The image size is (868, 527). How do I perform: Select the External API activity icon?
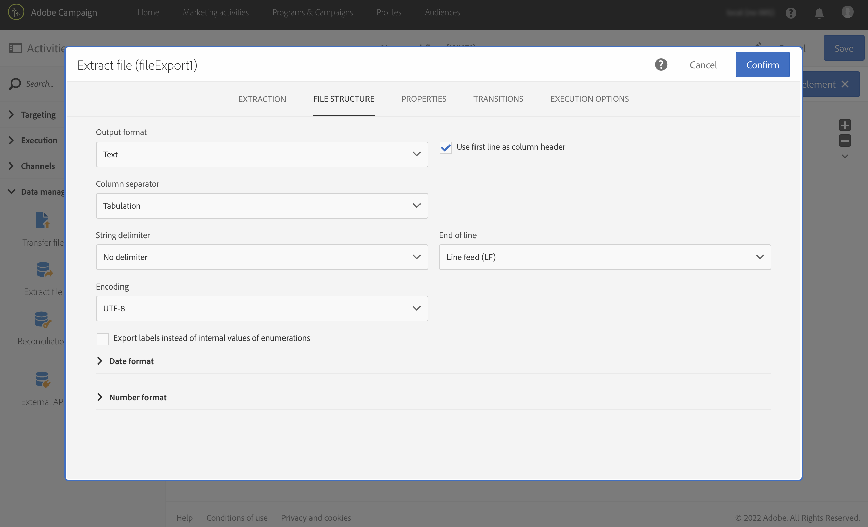43,380
